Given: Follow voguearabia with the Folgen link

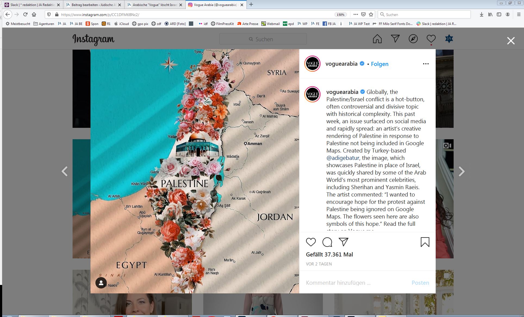Looking at the screenshot, I should [x=380, y=64].
